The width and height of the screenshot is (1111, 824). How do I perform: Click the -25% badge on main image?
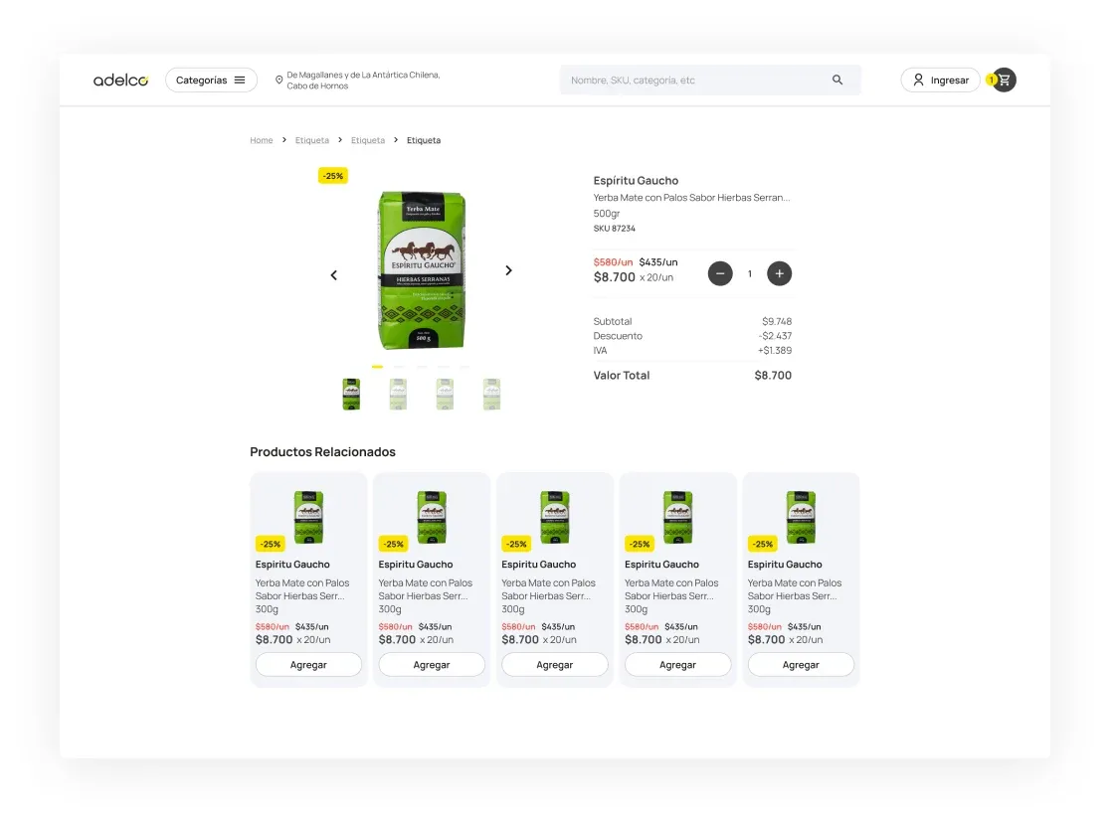click(333, 176)
